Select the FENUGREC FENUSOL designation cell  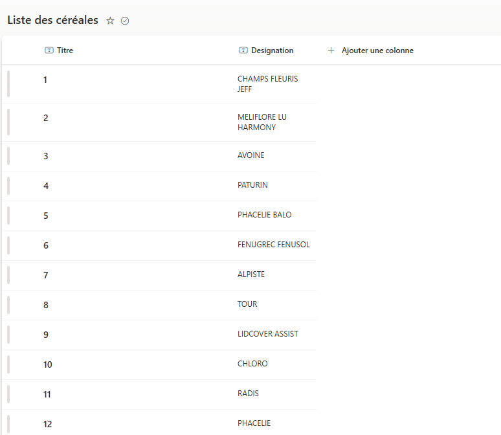(x=274, y=245)
